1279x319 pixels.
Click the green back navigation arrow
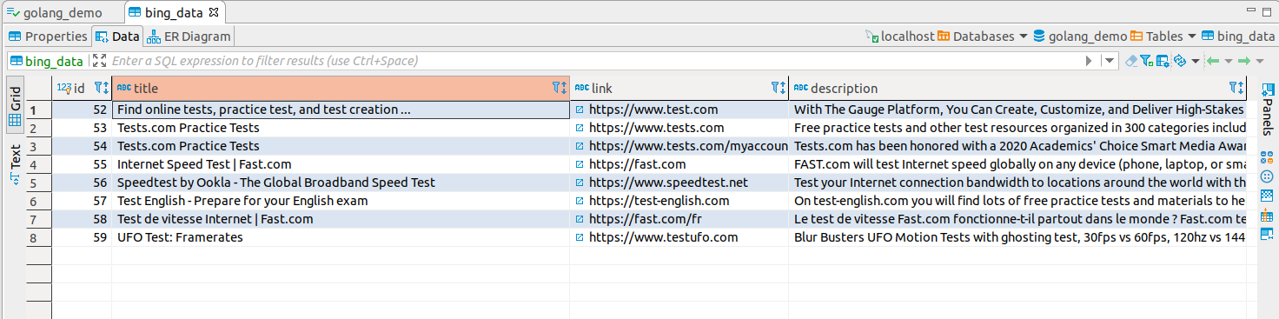(1213, 61)
